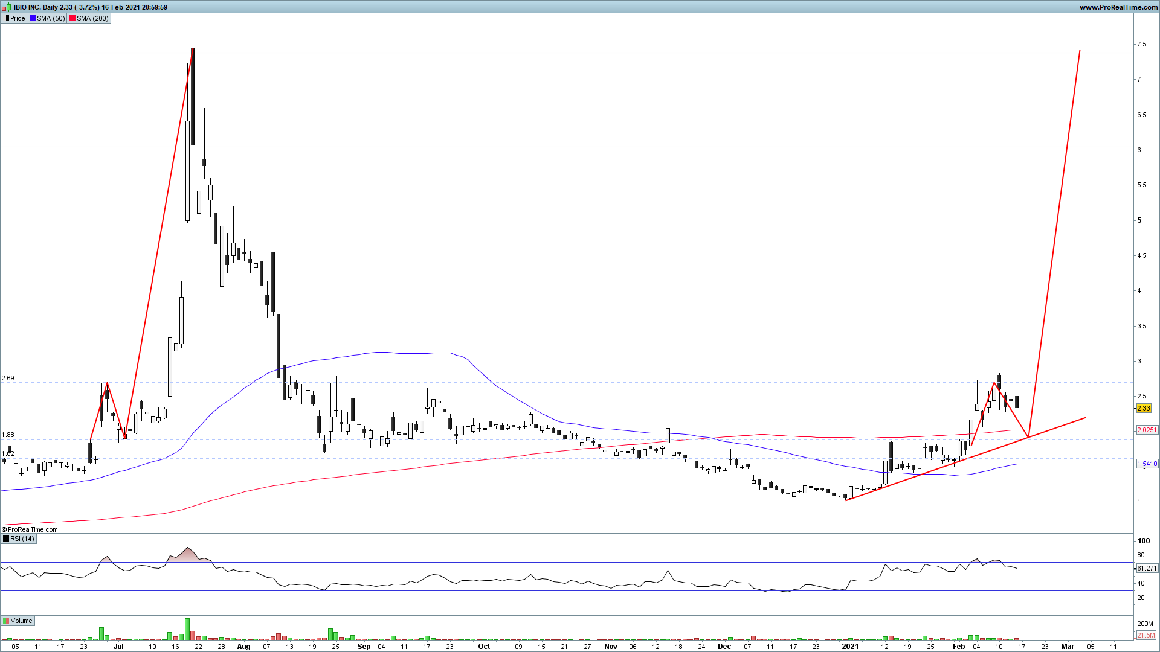Click the Volume panel label icon
Screen dimensions: 1160x652
[6, 621]
